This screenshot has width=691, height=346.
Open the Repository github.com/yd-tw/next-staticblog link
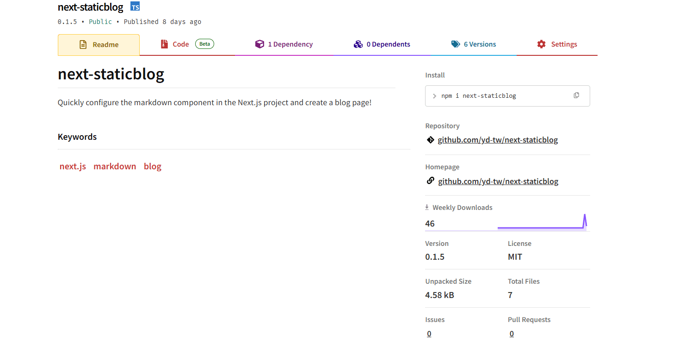pyautogui.click(x=498, y=140)
